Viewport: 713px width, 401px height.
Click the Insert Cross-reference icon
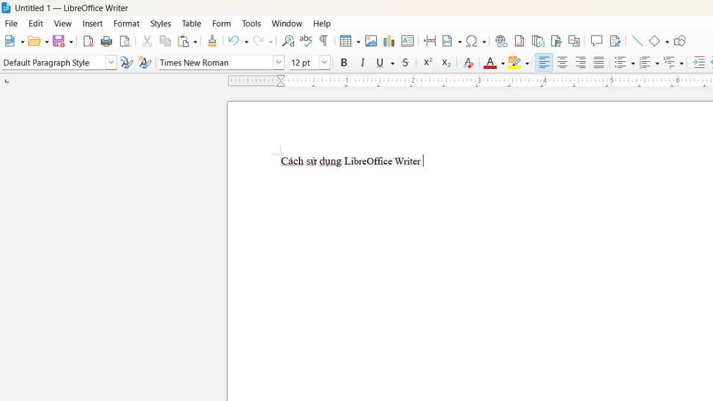[574, 41]
